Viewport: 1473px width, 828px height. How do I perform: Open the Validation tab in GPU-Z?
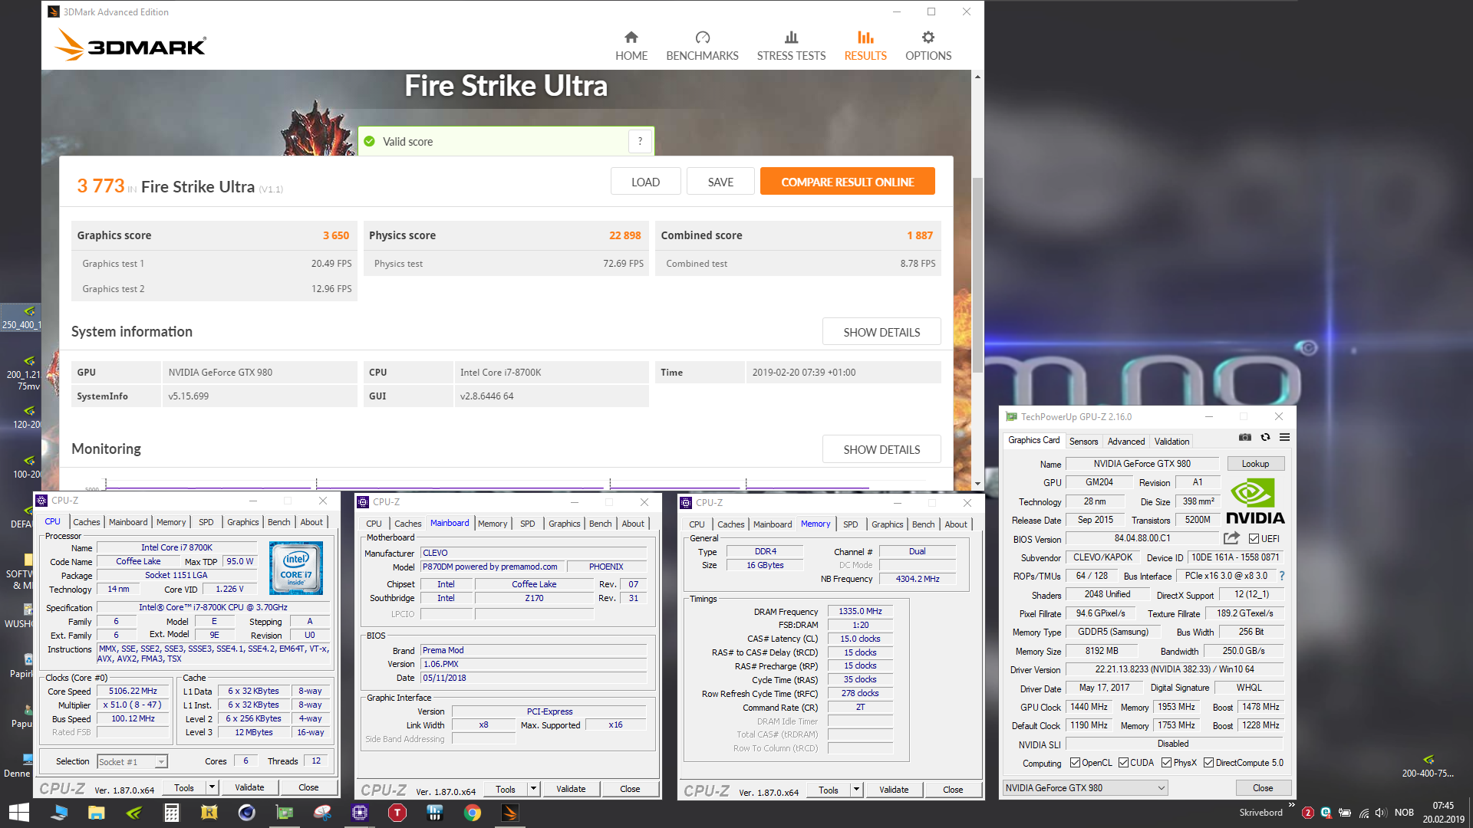coord(1171,441)
